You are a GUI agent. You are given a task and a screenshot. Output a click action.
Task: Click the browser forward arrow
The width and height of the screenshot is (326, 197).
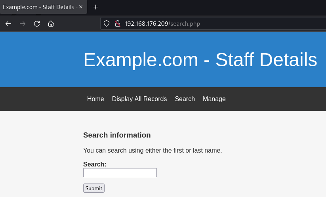(x=23, y=24)
